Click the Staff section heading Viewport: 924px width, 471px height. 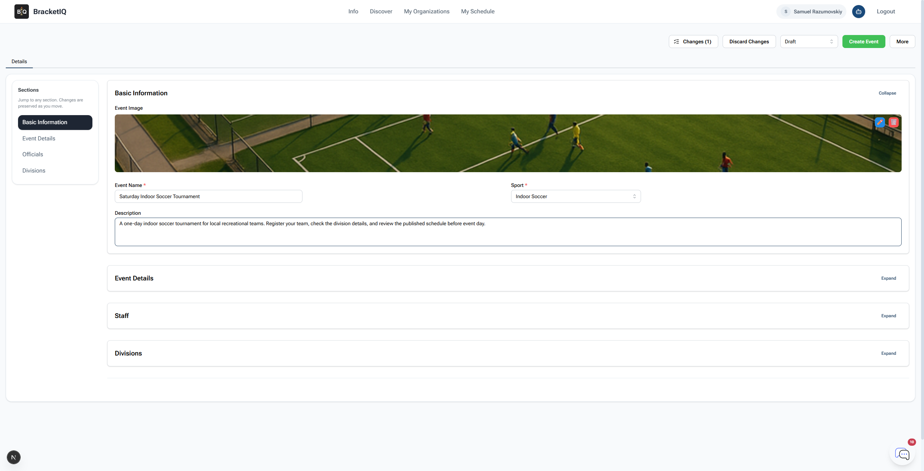tap(122, 316)
